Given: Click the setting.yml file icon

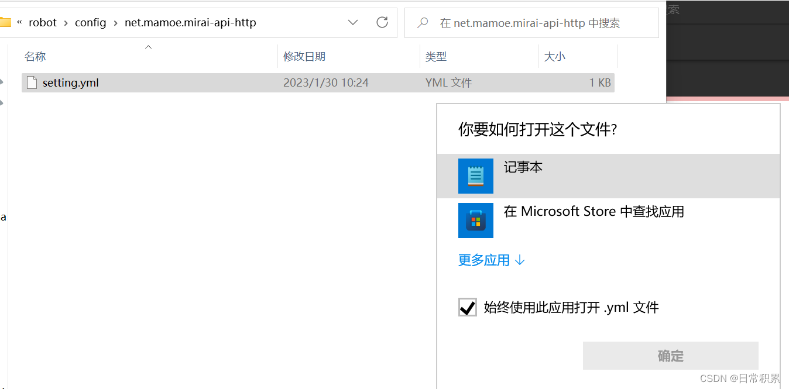Looking at the screenshot, I should 32,82.
